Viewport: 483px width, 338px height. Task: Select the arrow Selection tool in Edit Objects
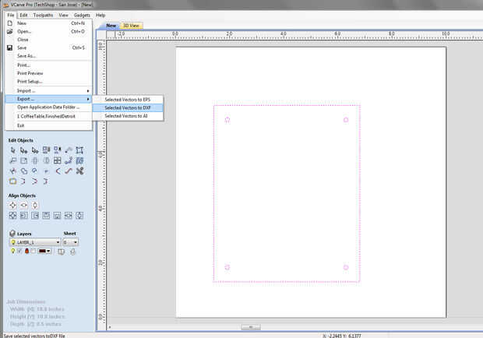click(12, 150)
